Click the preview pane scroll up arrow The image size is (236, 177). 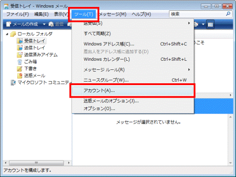tap(230, 117)
